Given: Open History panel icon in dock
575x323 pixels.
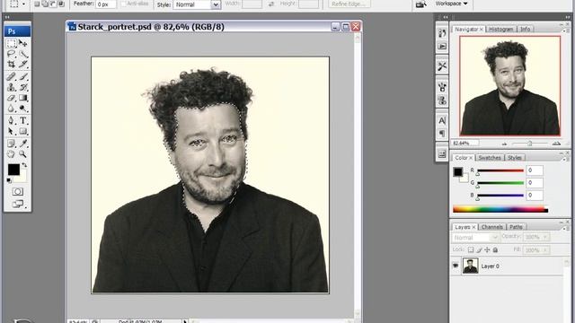Looking at the screenshot, I should (x=442, y=33).
